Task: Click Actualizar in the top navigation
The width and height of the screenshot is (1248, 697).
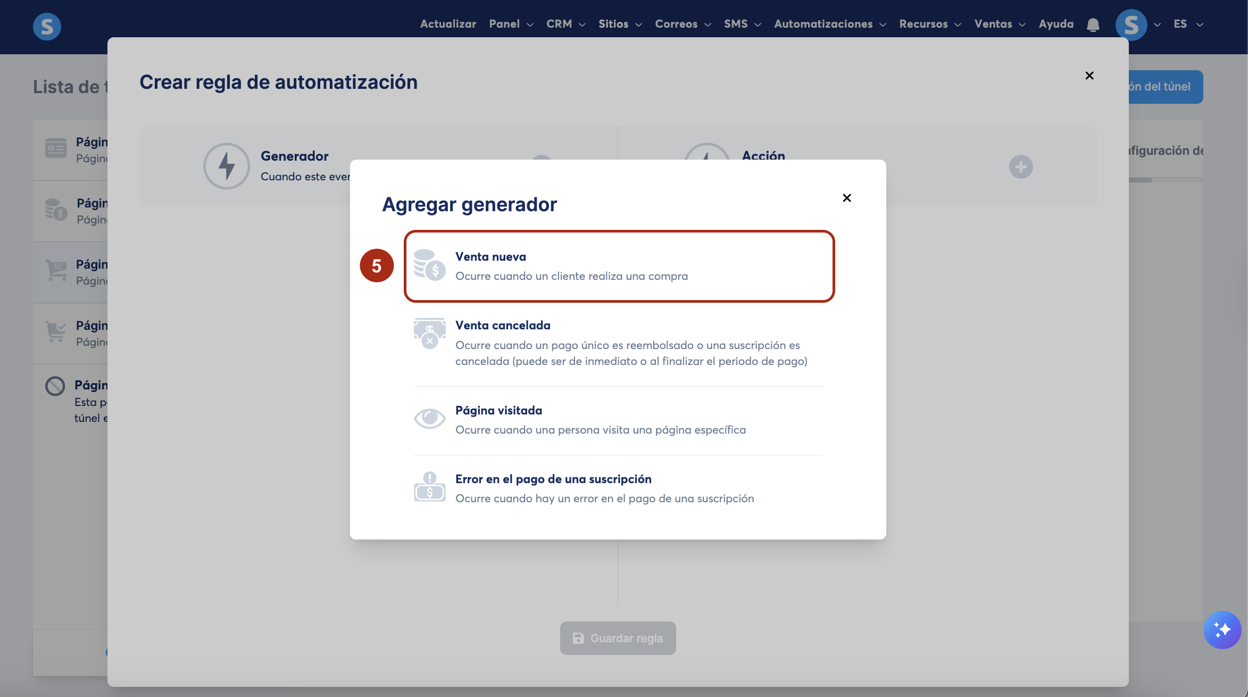Action: (448, 24)
